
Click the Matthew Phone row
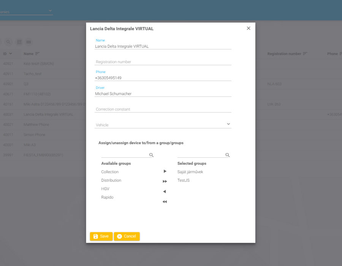[36, 125]
